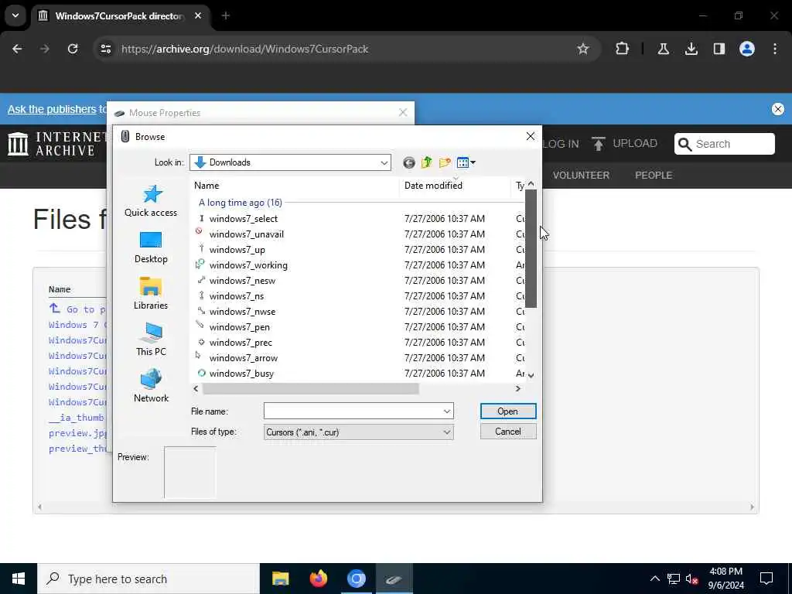Screen dimensions: 792x594
Task: Open Chrome three-dot menu
Action: click(x=775, y=49)
